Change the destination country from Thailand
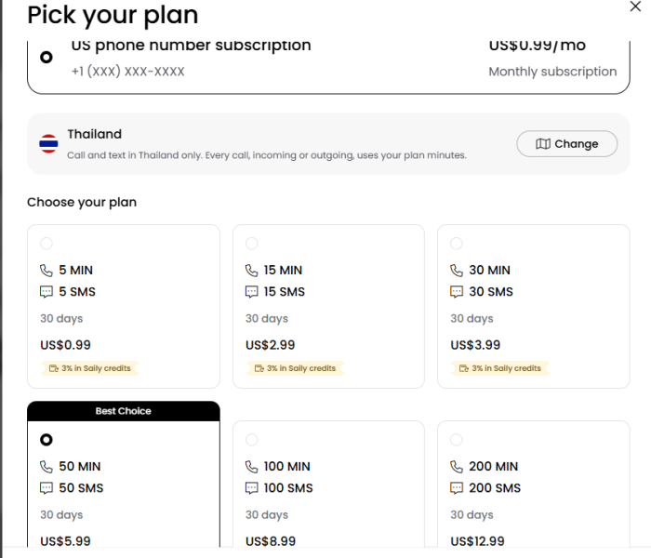The width and height of the screenshot is (651, 558). coord(566,143)
